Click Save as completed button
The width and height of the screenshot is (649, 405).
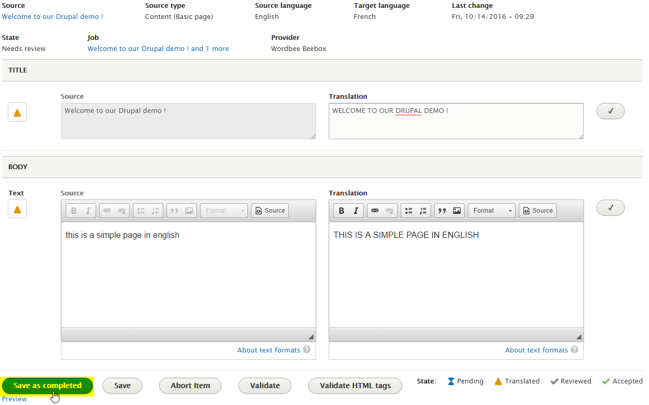click(47, 386)
